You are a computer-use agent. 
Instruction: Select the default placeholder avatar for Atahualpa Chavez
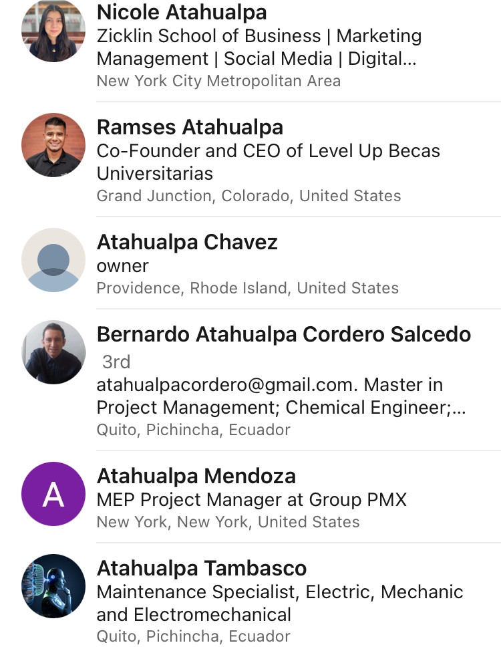(53, 260)
